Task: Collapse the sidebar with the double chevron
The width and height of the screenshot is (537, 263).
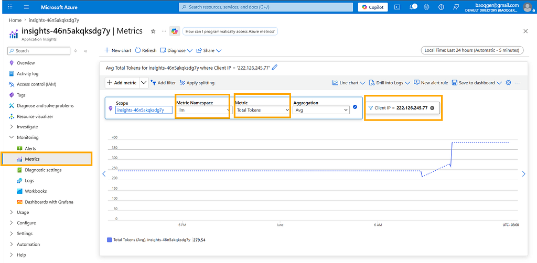Action: [85, 51]
